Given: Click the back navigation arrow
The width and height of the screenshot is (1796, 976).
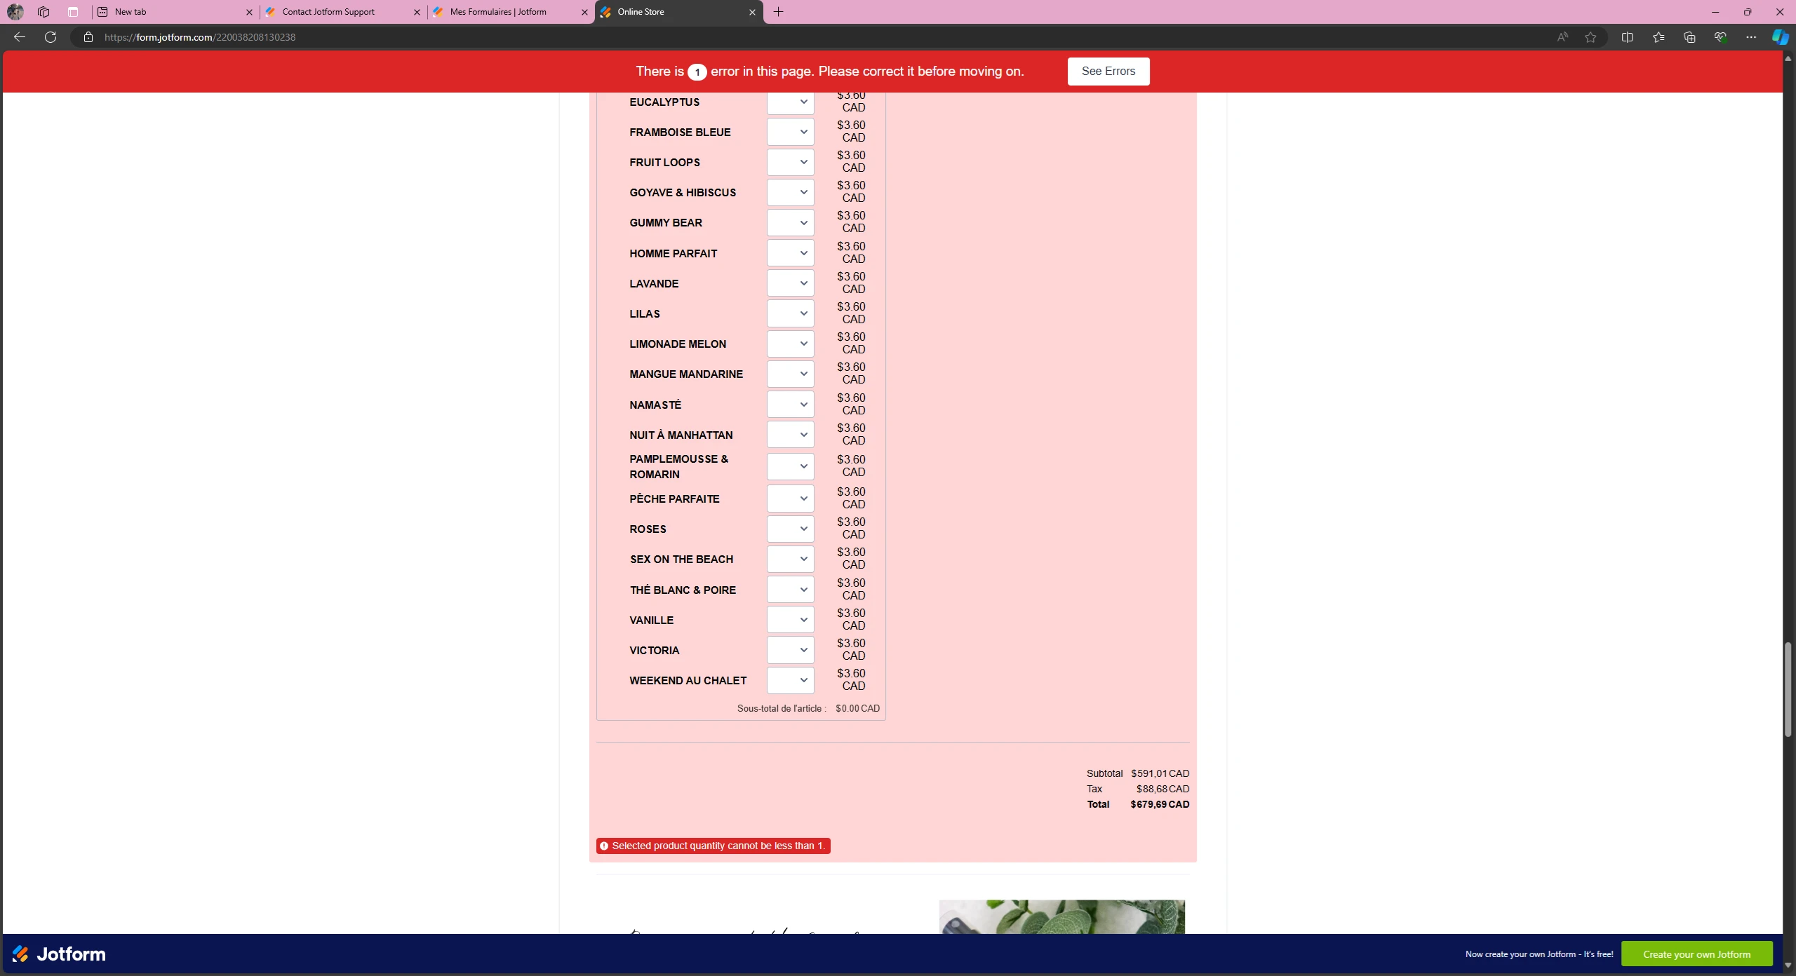Looking at the screenshot, I should (19, 36).
